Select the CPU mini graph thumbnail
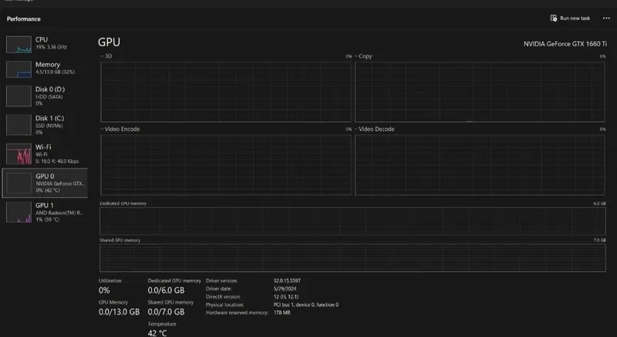Viewport: 617px width, 337px height. 19,45
